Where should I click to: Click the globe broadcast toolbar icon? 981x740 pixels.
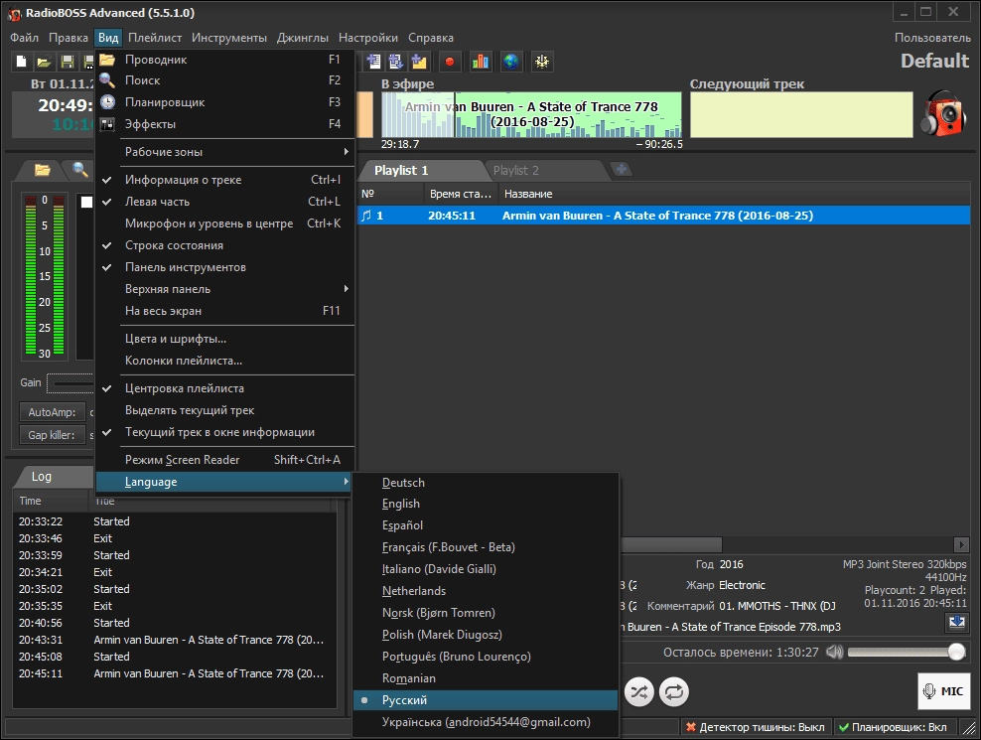511,62
